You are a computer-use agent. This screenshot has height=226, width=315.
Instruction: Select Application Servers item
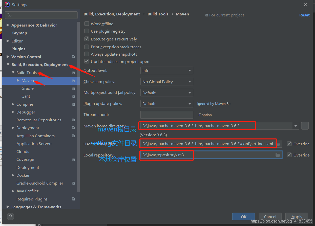(x=34, y=144)
